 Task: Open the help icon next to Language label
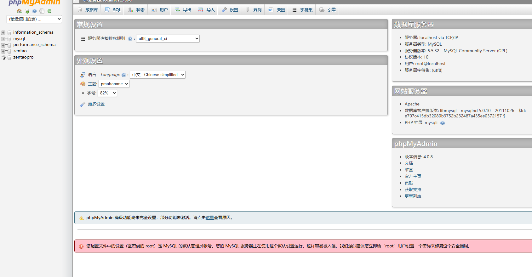point(124,75)
